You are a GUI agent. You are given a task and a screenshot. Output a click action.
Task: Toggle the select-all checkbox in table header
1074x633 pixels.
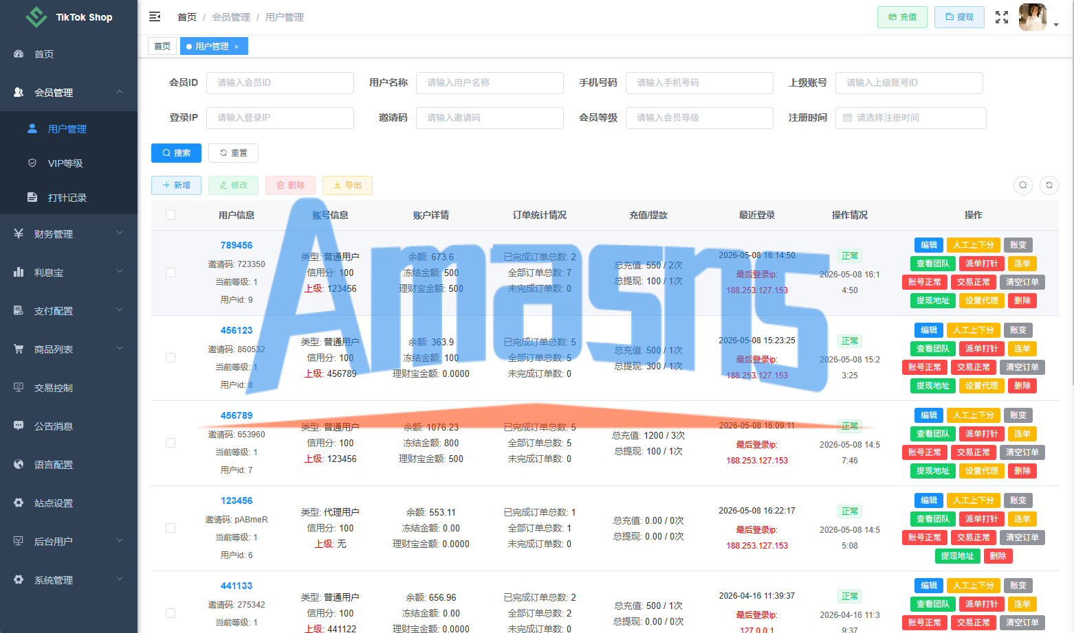171,215
